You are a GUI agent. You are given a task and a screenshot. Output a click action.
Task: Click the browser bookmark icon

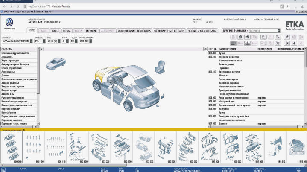(287, 6)
